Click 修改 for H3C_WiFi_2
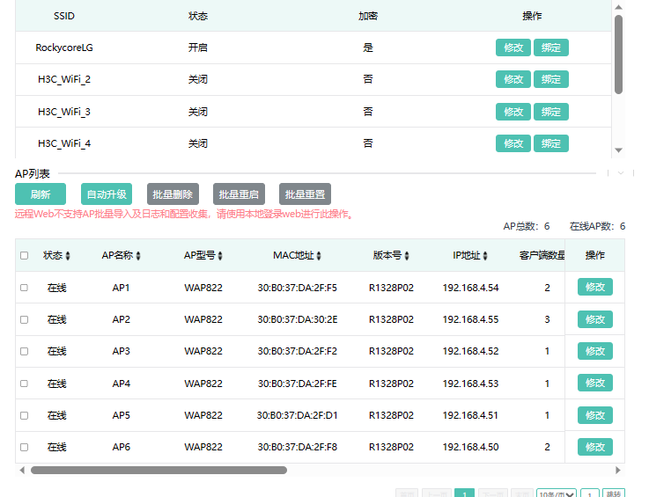 point(513,79)
